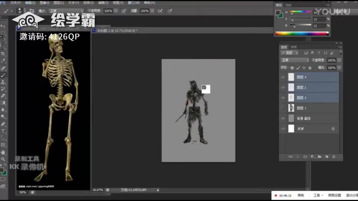Toggle lock all padlock icon
Viewport: 358px width, 201px height.
310,68
